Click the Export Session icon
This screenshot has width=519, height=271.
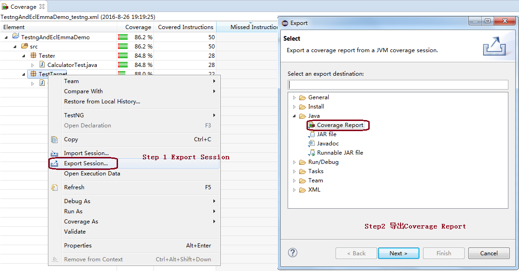tap(54, 163)
